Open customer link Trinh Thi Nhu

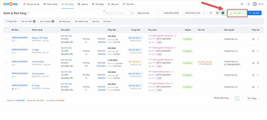(38, 62)
